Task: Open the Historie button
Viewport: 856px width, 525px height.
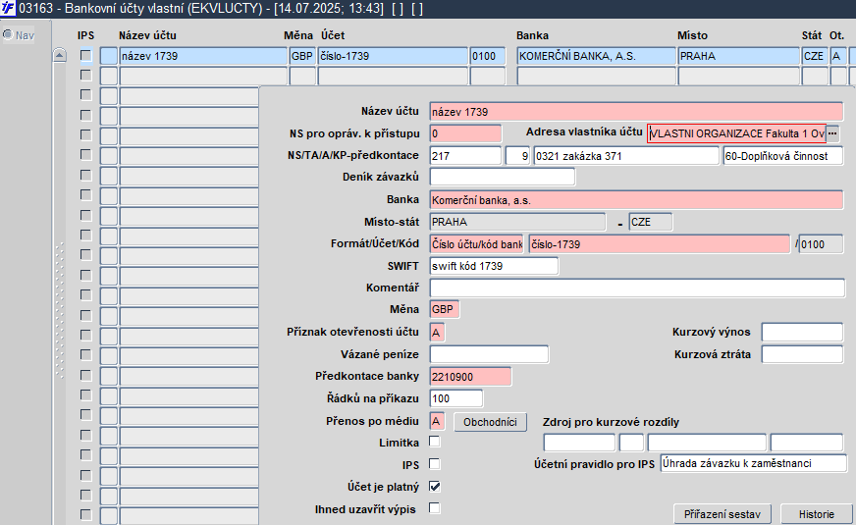Action: pos(816,514)
